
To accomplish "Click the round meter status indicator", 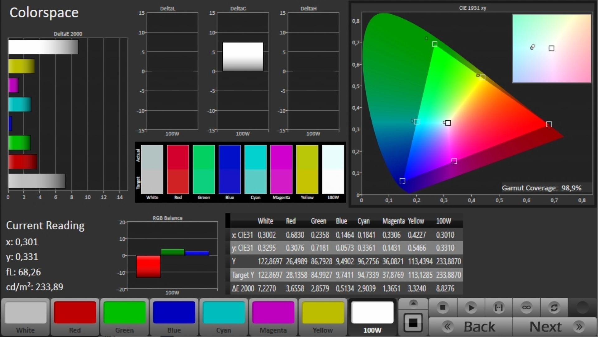I will [582, 307].
